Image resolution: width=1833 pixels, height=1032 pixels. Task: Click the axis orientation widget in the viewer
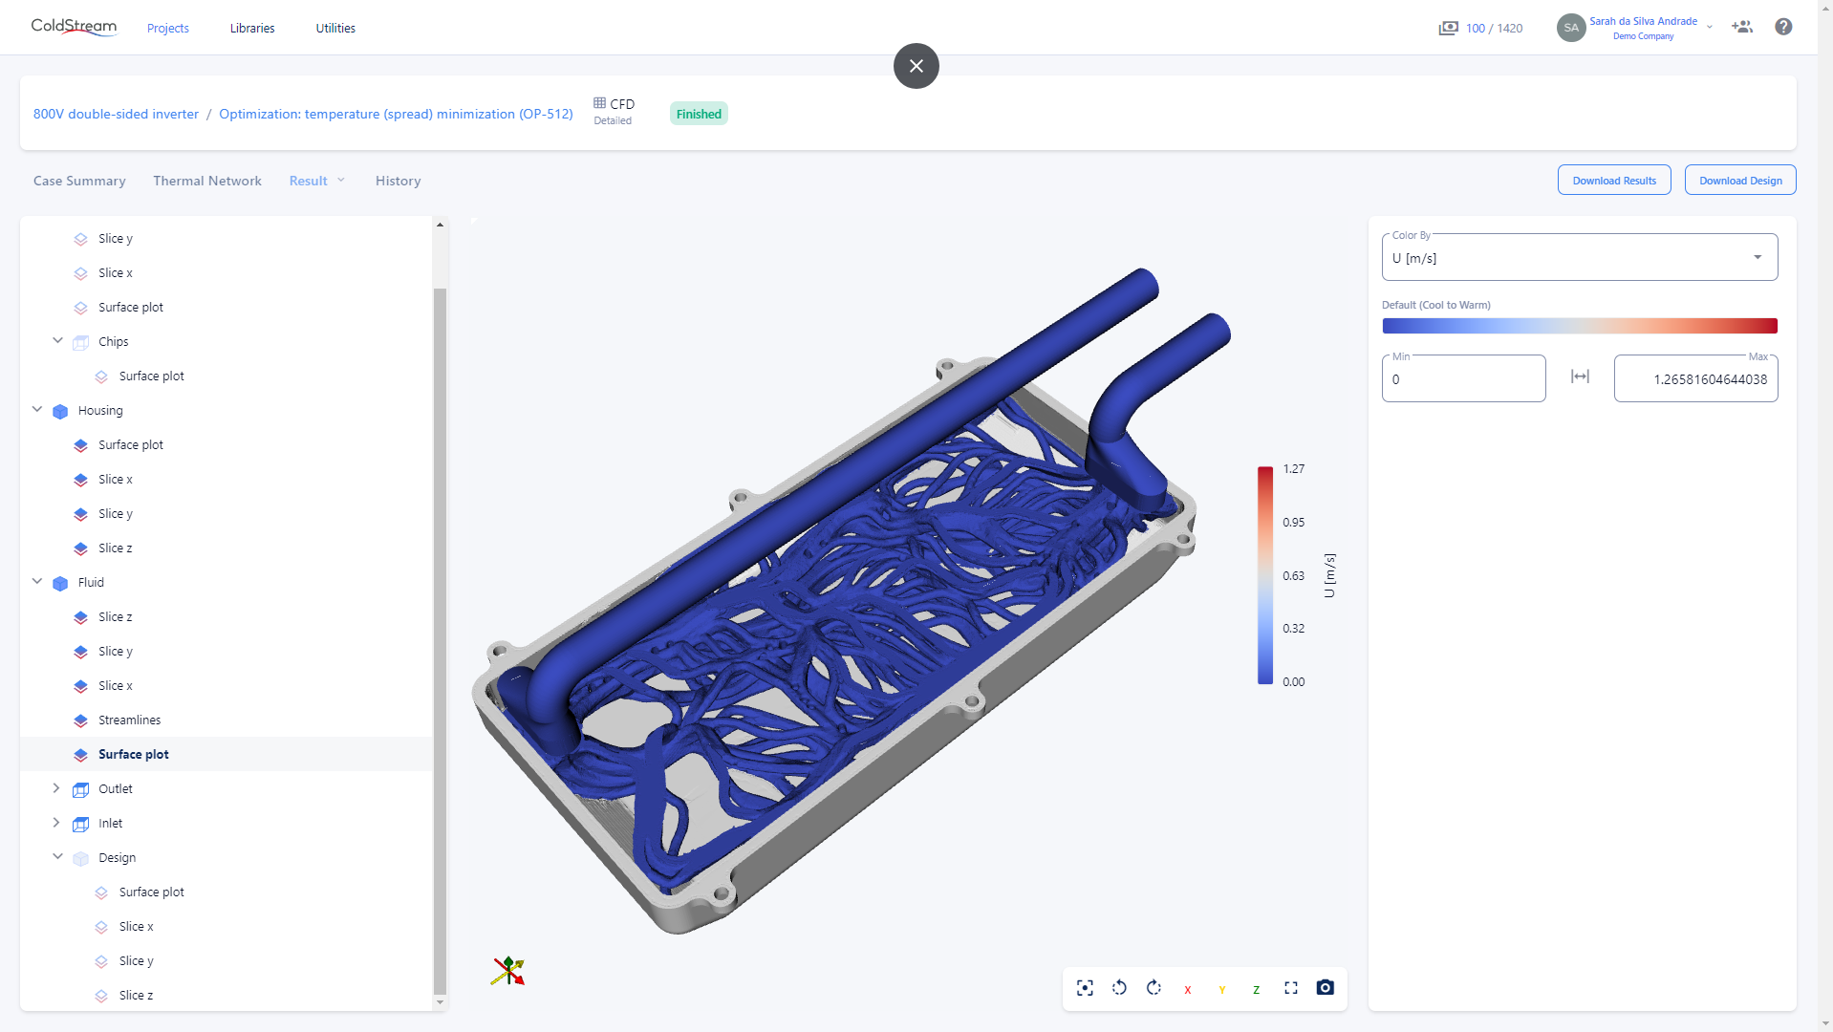[x=508, y=971]
